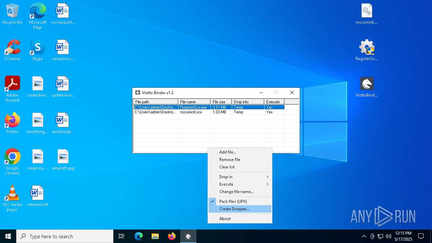
Task: Select the retailrest.rtf file icon
Action: (x=37, y=196)
